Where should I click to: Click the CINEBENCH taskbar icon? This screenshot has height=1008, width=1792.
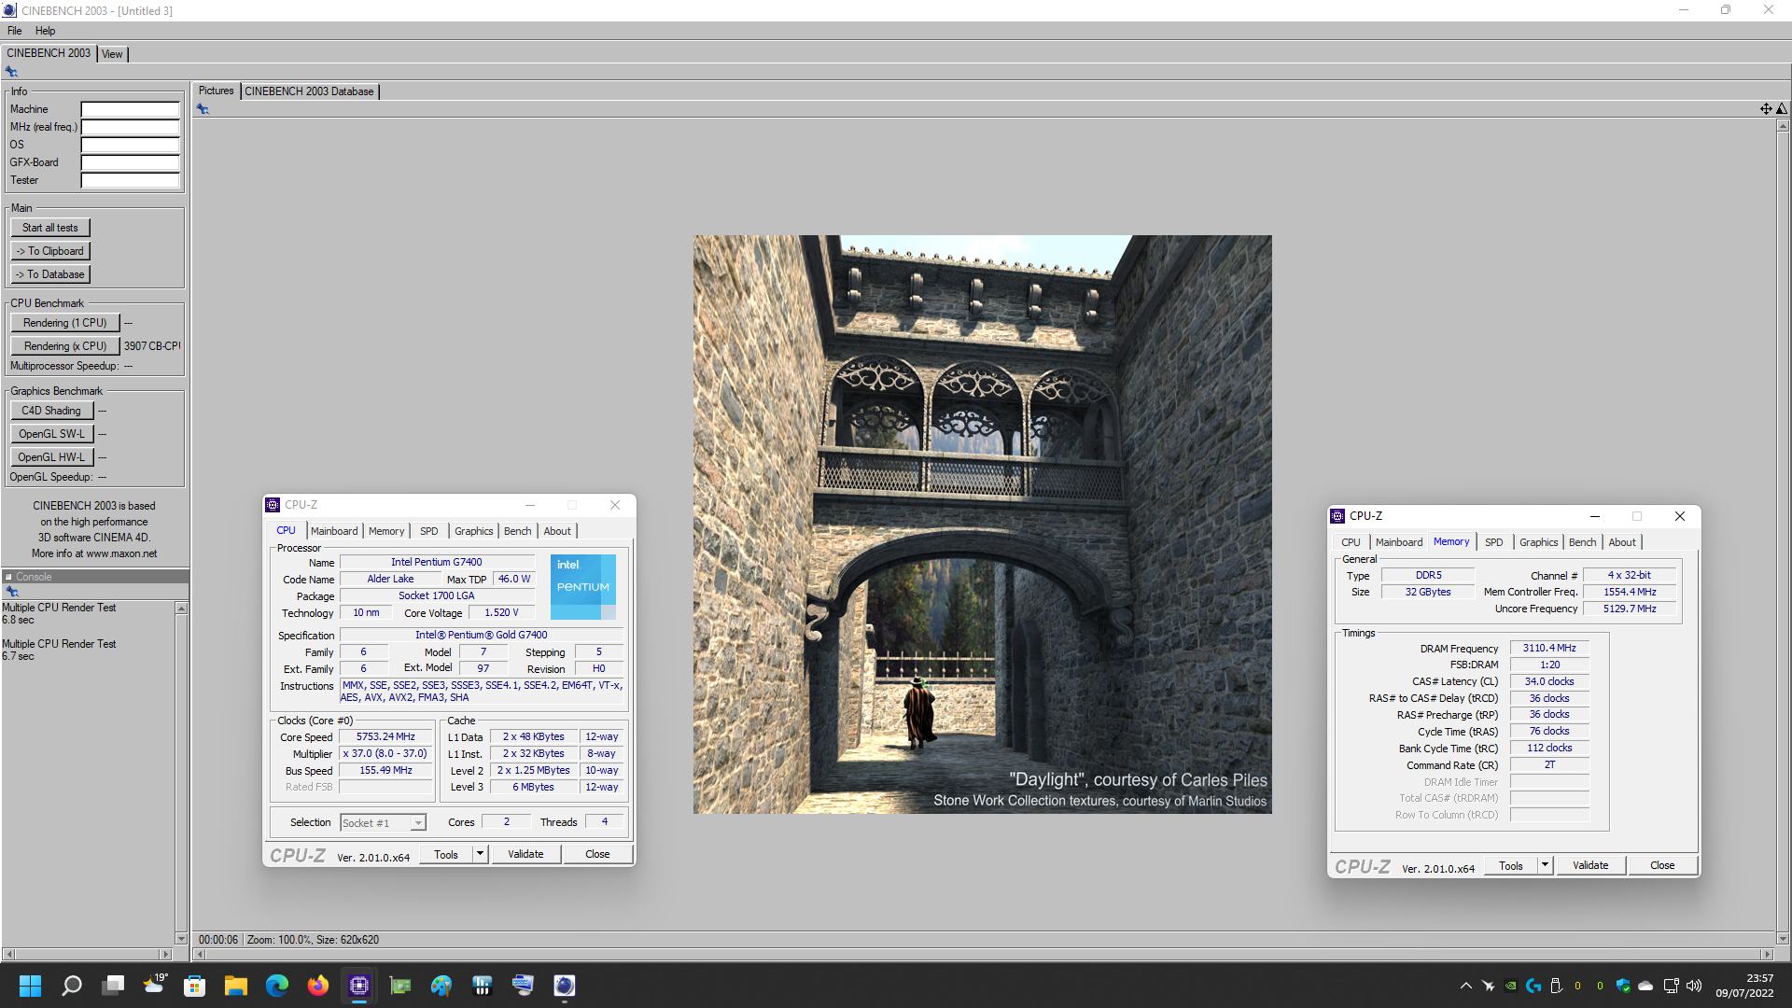coord(564,986)
